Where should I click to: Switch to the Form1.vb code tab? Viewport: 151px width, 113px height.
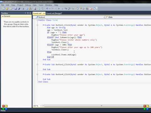[37, 13]
